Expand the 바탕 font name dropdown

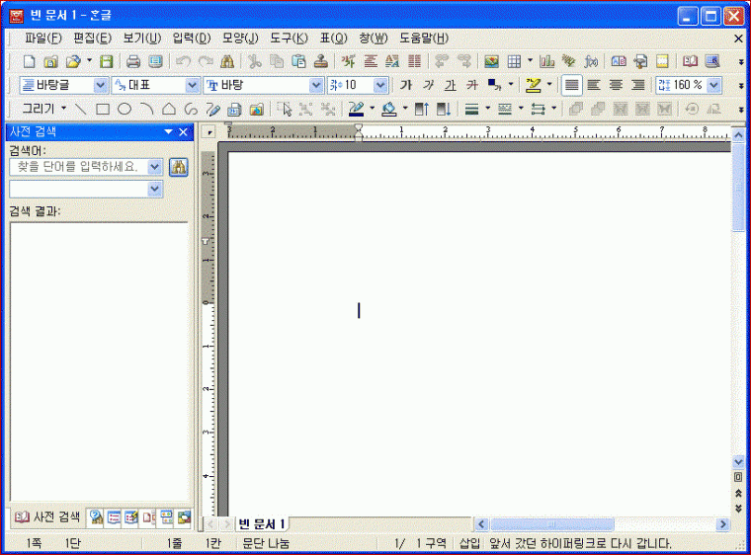click(x=316, y=85)
